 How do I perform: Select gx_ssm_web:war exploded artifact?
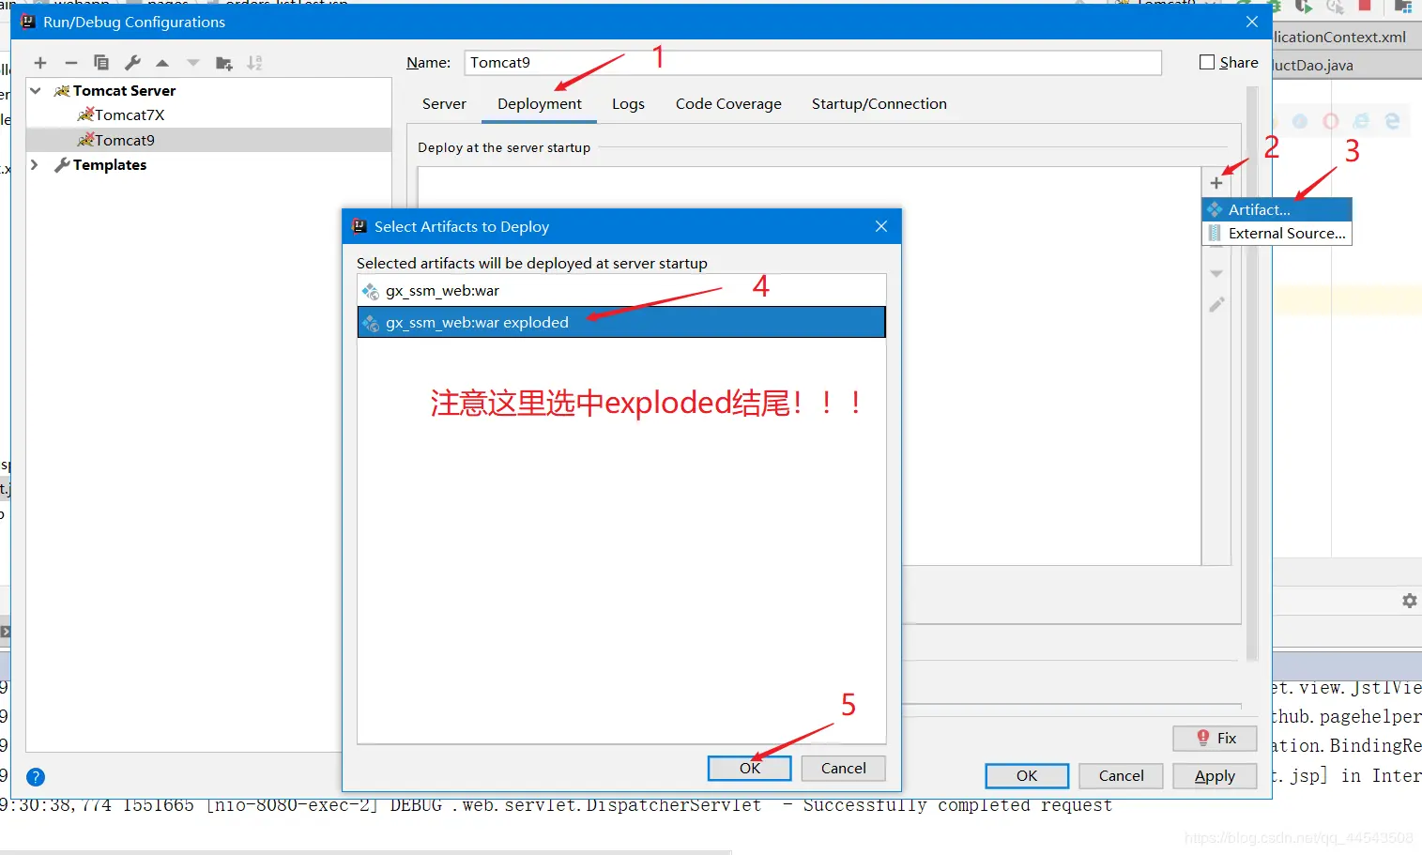click(621, 322)
